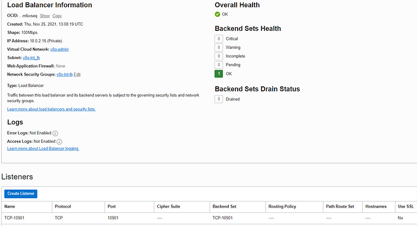Image resolution: width=417 pixels, height=226 pixels.
Task: Click the Type Load Balancer text
Action: [x=26, y=86]
